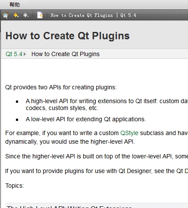Navigate forward with the gray arrow
188x208 pixels.
click(x=26, y=15)
